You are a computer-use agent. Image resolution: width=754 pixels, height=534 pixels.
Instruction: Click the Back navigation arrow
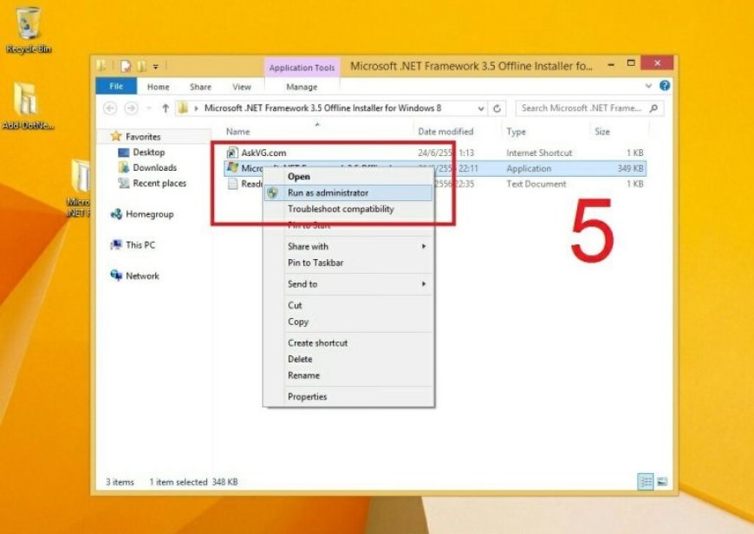tap(110, 108)
